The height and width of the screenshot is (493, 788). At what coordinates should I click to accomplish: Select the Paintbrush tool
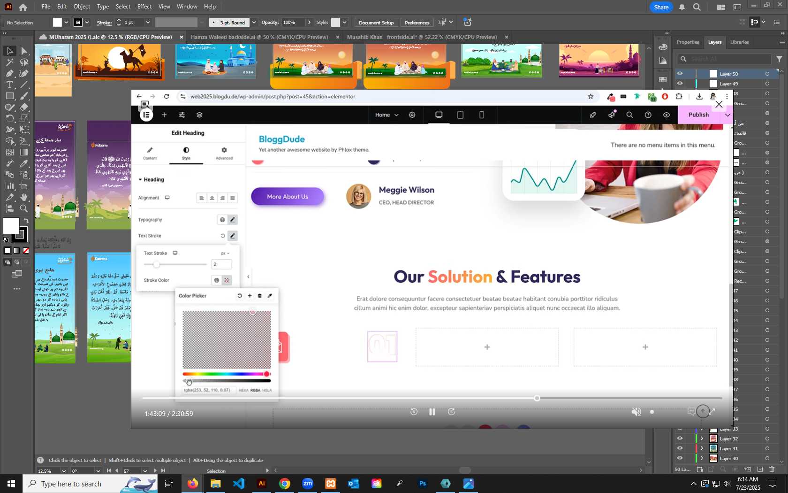(x=24, y=96)
